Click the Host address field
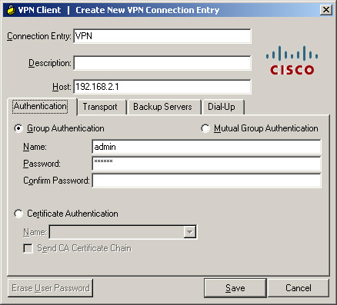This screenshot has width=337, height=305. point(162,87)
